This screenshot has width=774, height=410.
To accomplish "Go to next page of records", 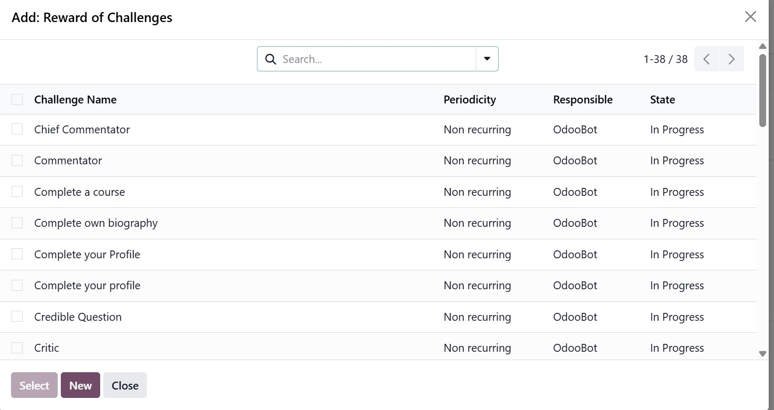I will [732, 59].
